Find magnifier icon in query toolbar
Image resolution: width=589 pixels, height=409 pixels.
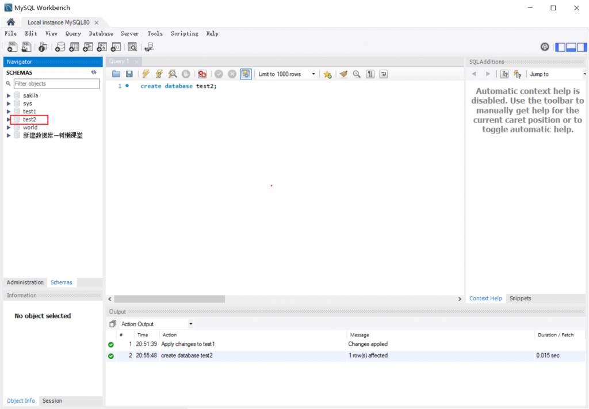tap(357, 74)
